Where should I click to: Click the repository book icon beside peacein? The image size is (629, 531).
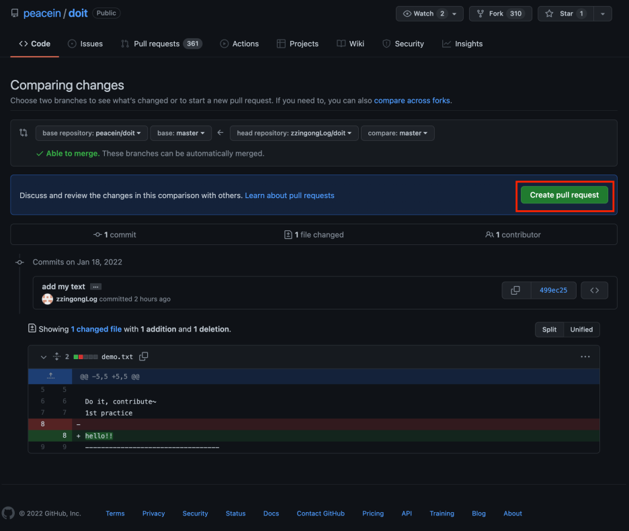tap(15, 13)
